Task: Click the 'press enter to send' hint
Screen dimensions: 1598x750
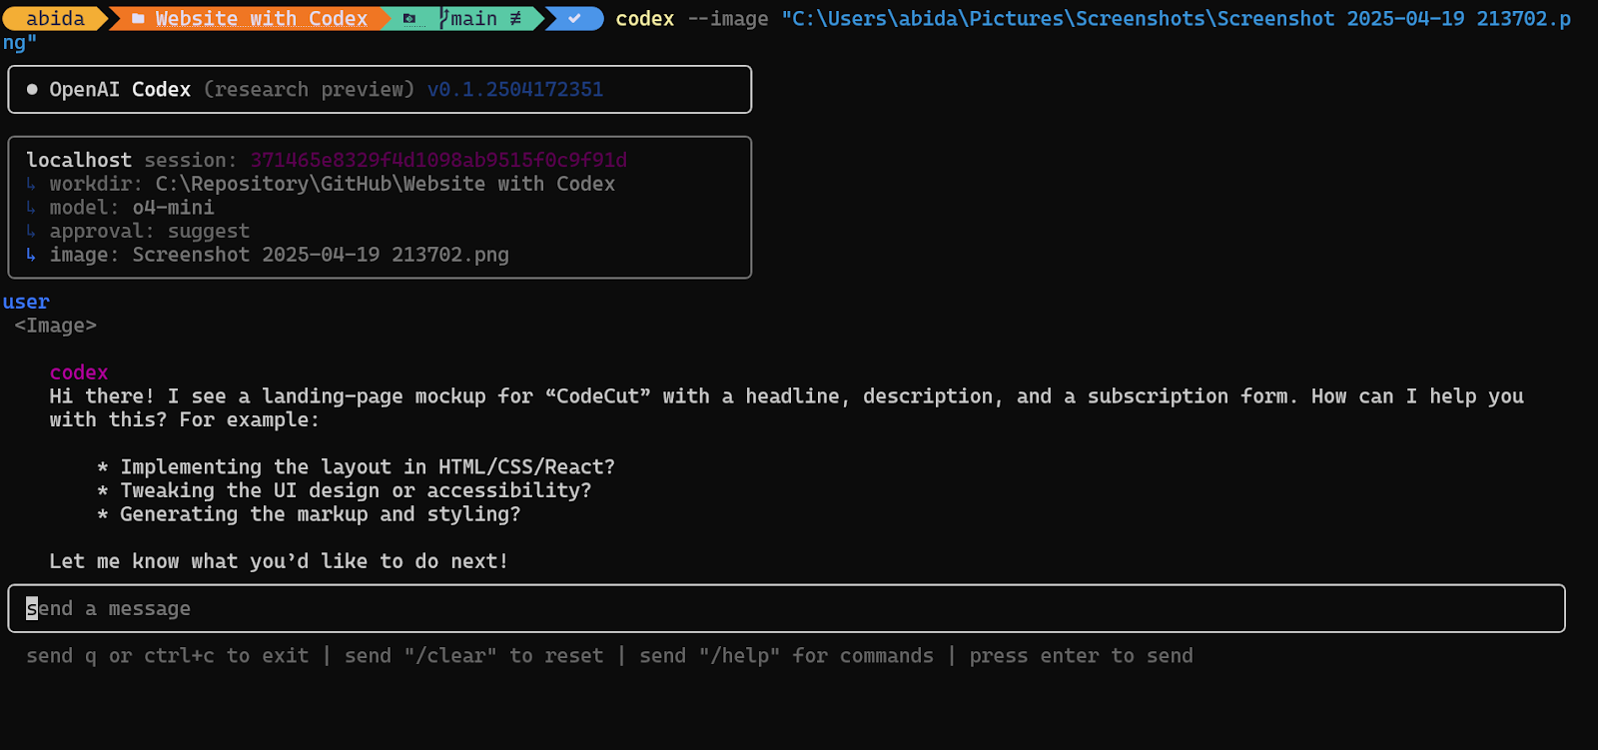Action: coord(1082,656)
